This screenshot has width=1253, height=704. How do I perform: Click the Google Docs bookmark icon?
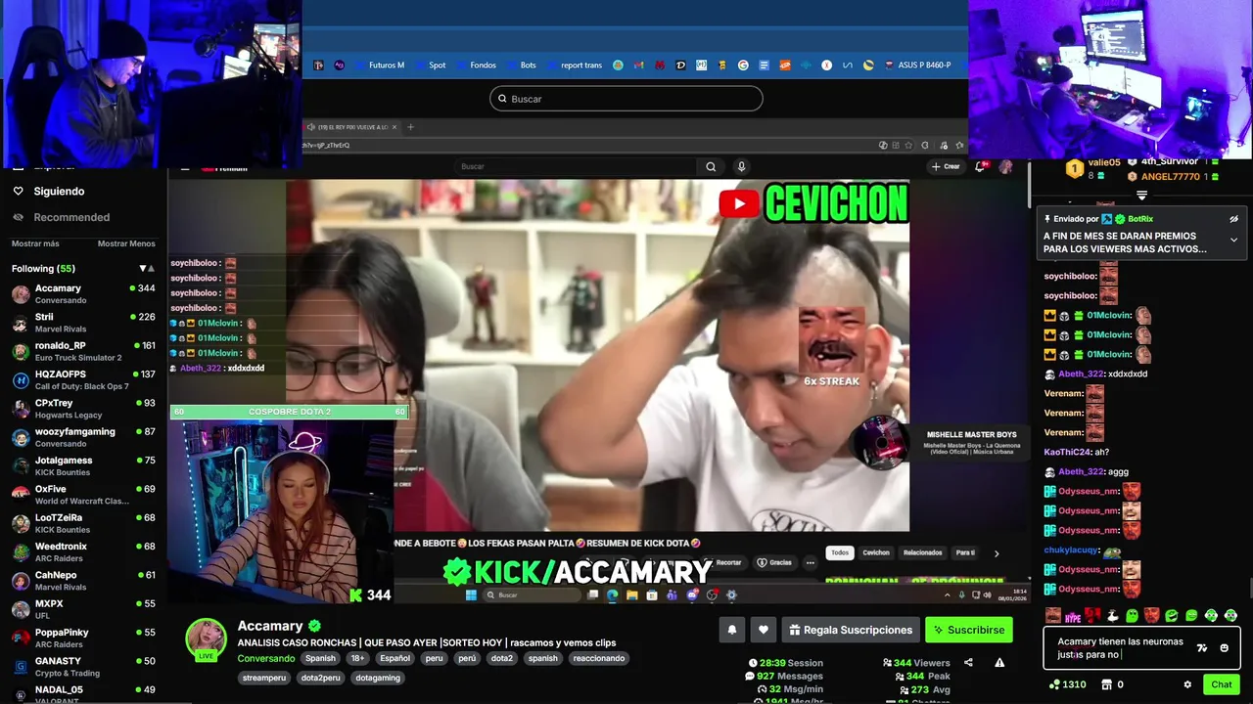[x=764, y=66]
